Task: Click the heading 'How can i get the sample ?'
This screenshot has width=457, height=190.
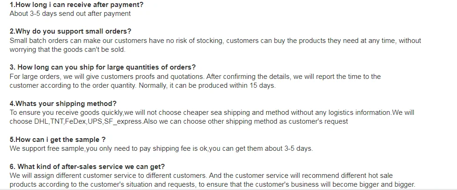Action: [58, 140]
